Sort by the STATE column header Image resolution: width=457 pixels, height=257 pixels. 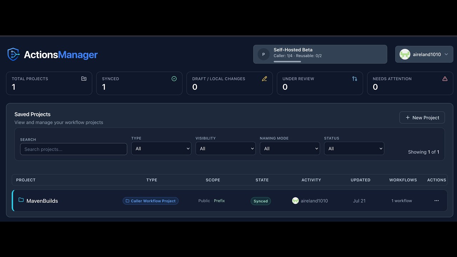262,180
